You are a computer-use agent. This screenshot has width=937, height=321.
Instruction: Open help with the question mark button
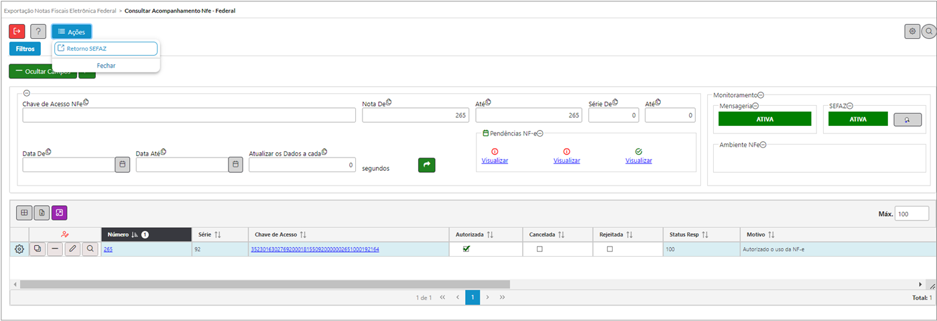click(38, 31)
